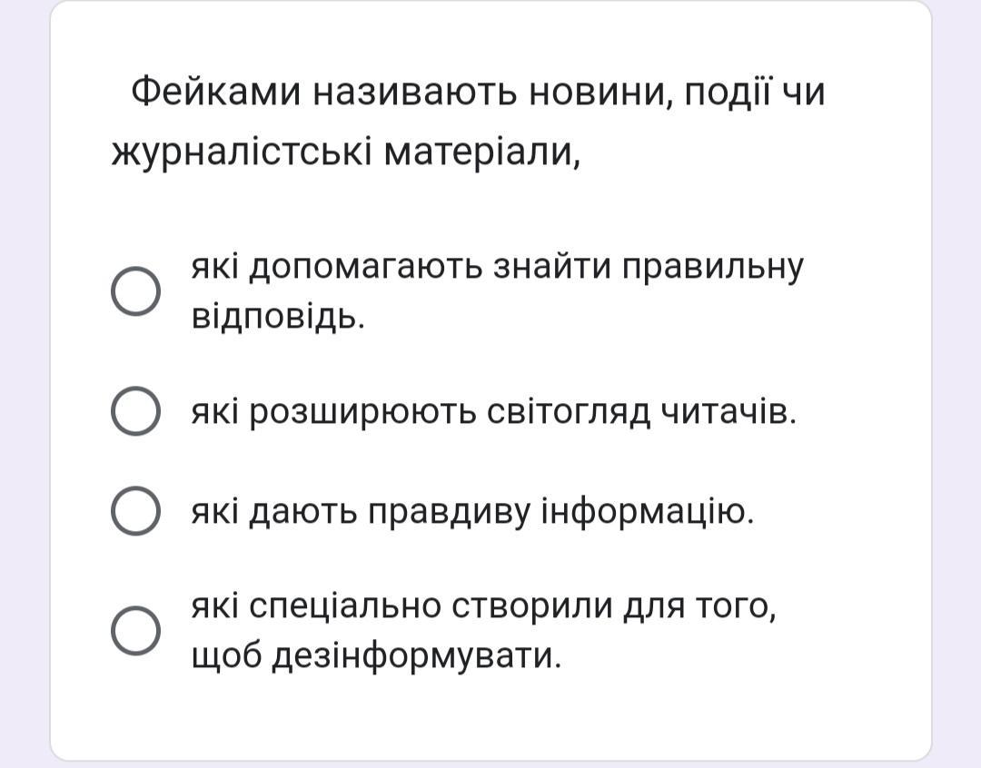Screen dimensions: 981x768
Task: Mark the 'які дають правдиву інформацію' radio circle
Action: (x=136, y=511)
